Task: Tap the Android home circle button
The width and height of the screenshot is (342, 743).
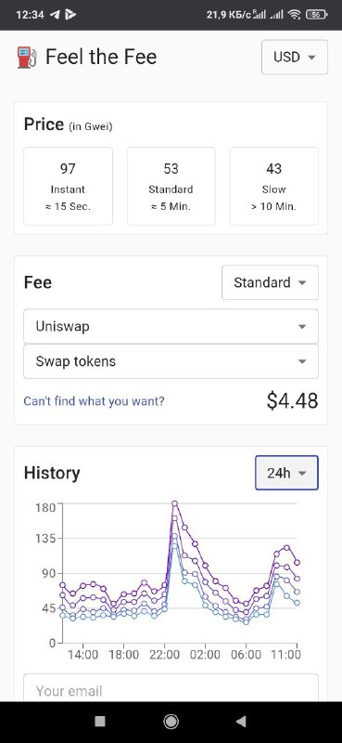Action: point(171,722)
